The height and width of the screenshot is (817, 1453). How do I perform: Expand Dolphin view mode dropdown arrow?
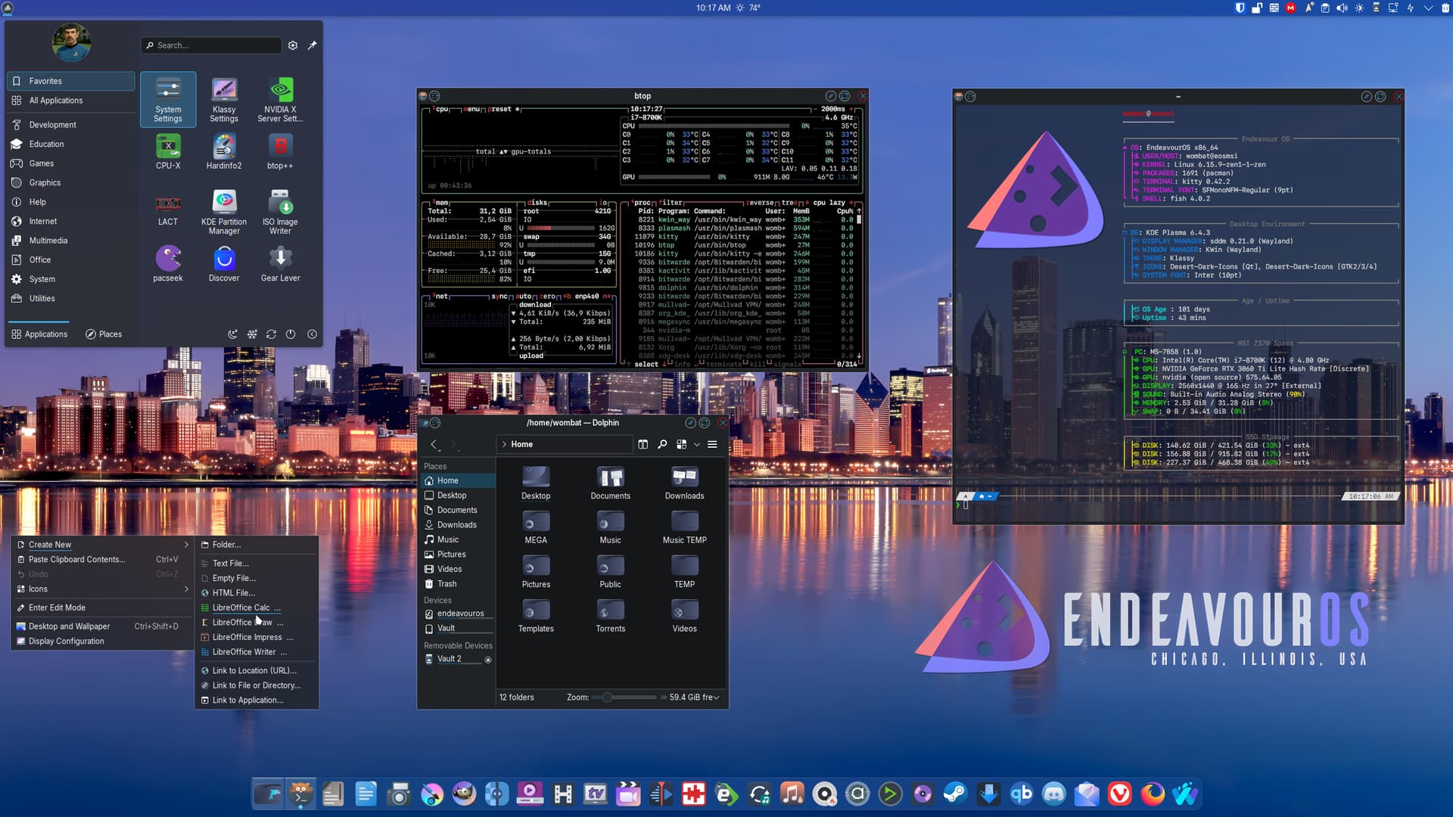[697, 444]
